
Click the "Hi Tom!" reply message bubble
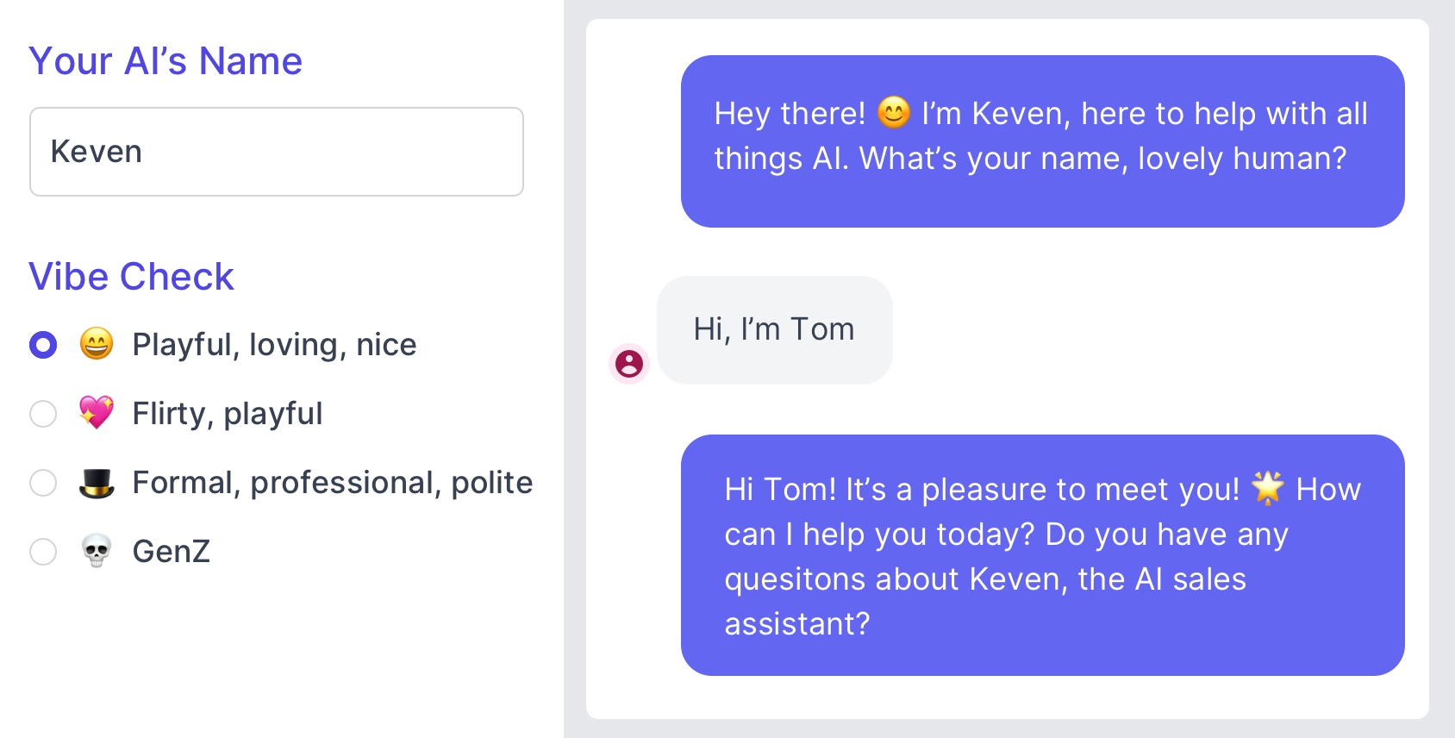click(1042, 555)
